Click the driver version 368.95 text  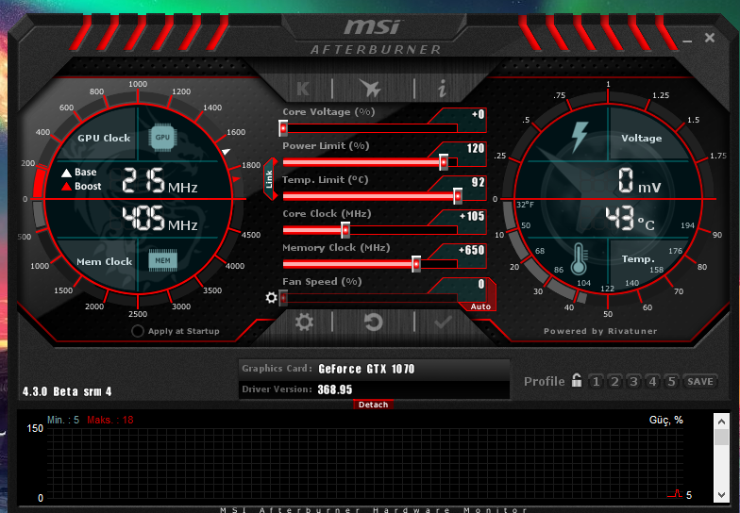click(x=335, y=389)
